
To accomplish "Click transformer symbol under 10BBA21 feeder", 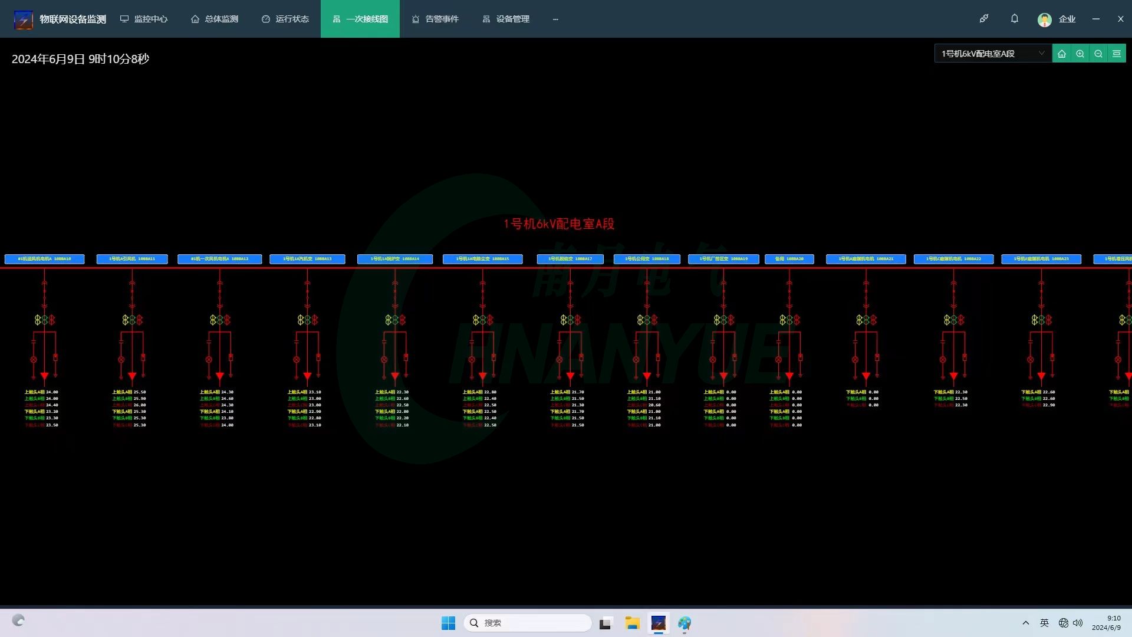I will (866, 320).
